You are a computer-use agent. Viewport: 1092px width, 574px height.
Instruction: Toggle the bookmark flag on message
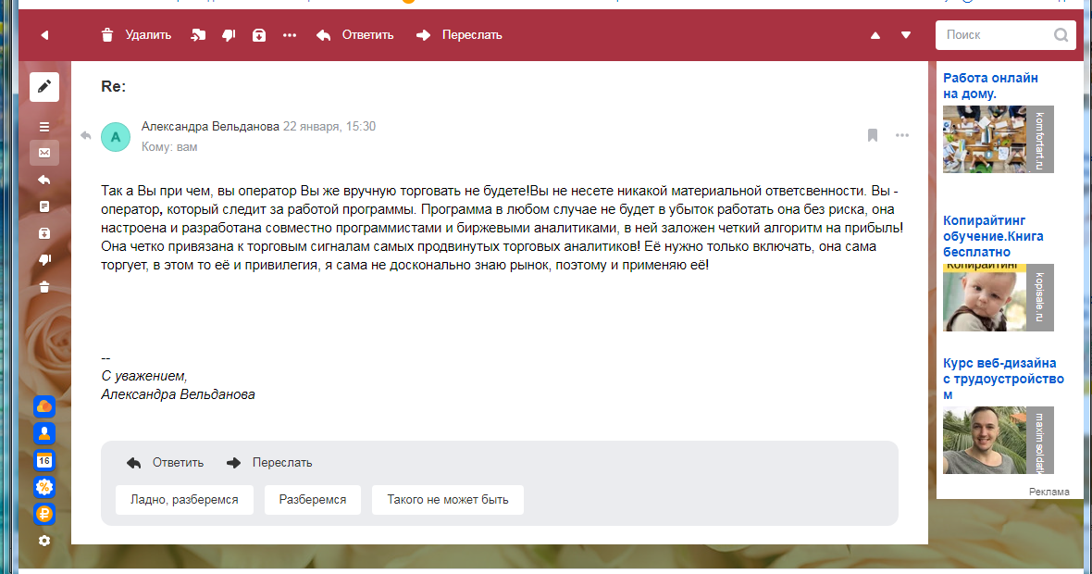(x=873, y=135)
